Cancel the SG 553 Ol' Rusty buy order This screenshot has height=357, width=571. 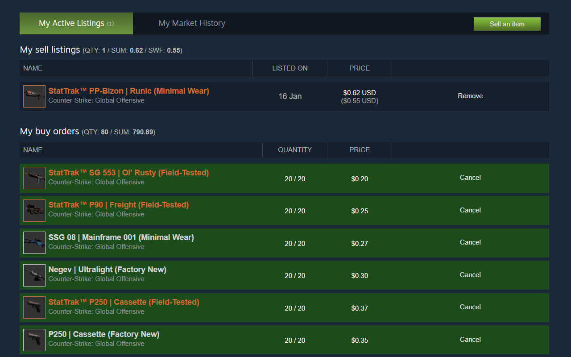pos(470,177)
